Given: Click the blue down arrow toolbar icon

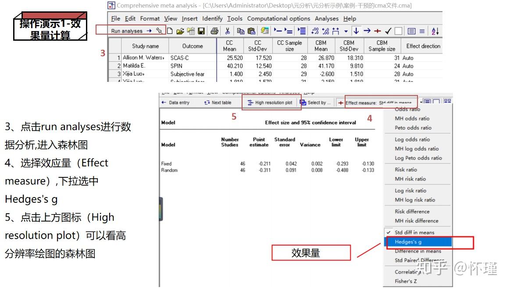Looking at the screenshot, I should click(x=356, y=31).
